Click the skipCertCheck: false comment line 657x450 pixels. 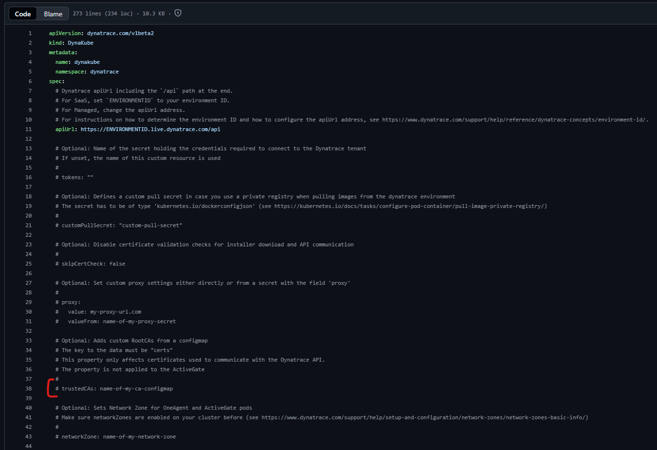pyautogui.click(x=90, y=264)
